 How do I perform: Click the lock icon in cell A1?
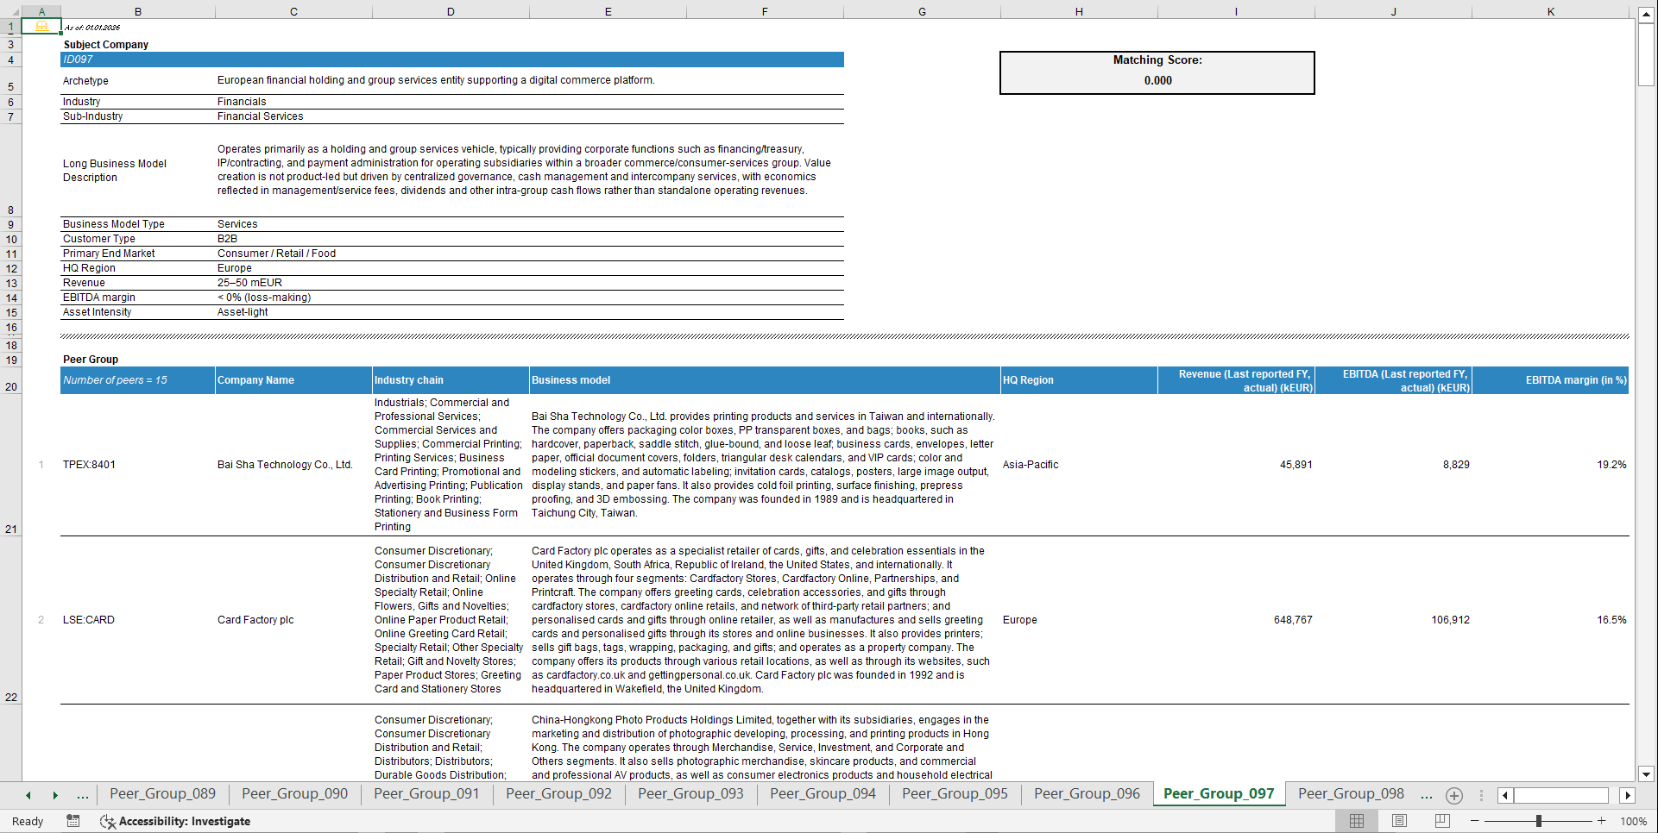coord(41,26)
